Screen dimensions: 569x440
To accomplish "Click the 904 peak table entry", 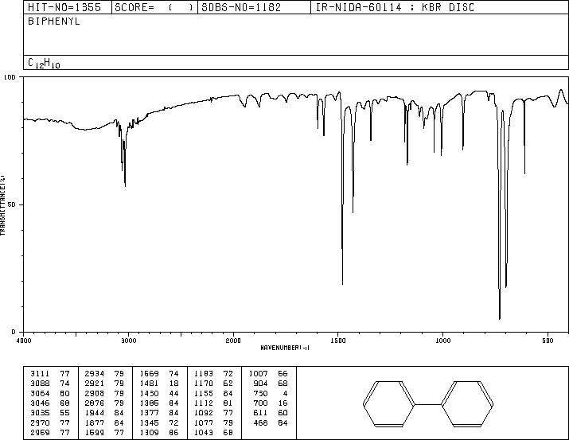I will click(271, 384).
